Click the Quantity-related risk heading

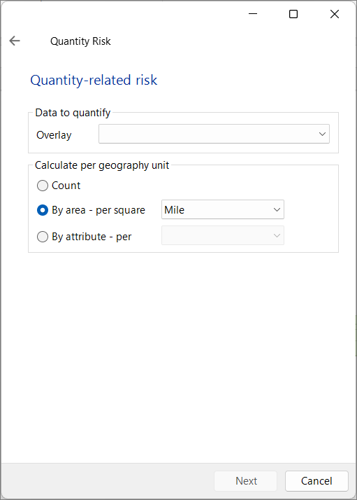(94, 80)
